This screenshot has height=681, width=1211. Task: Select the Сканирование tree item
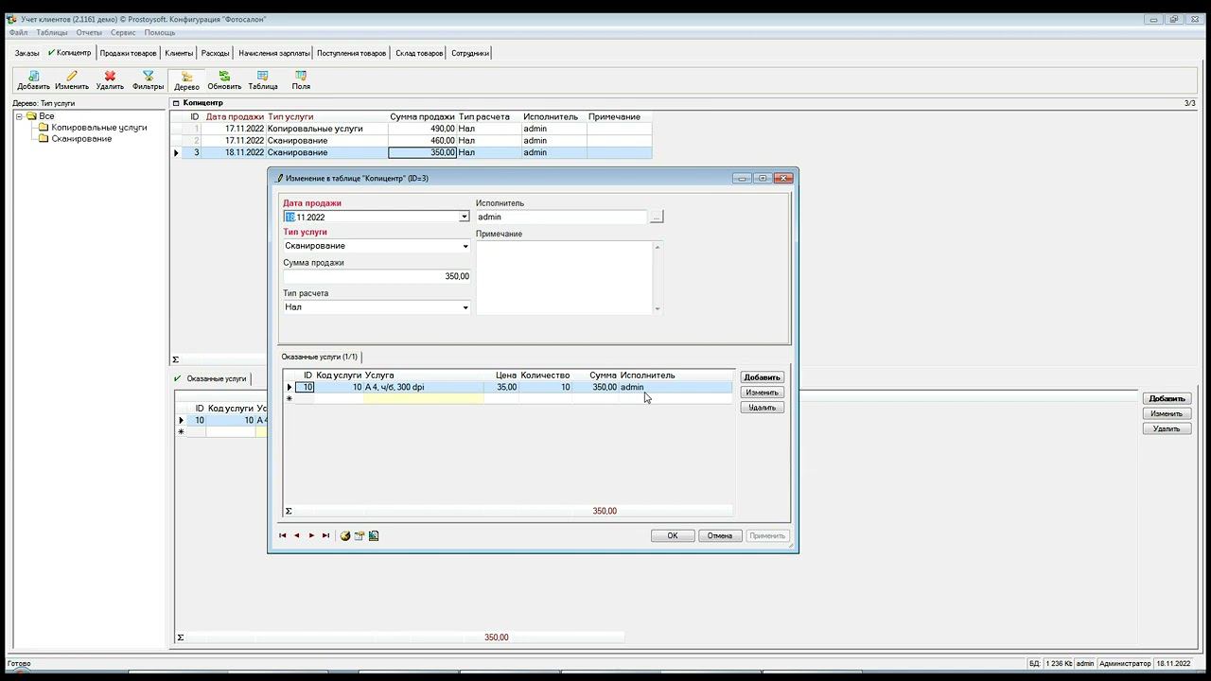[x=81, y=139]
